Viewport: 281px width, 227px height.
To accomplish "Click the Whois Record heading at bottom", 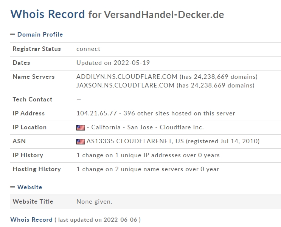I will 31,219.
